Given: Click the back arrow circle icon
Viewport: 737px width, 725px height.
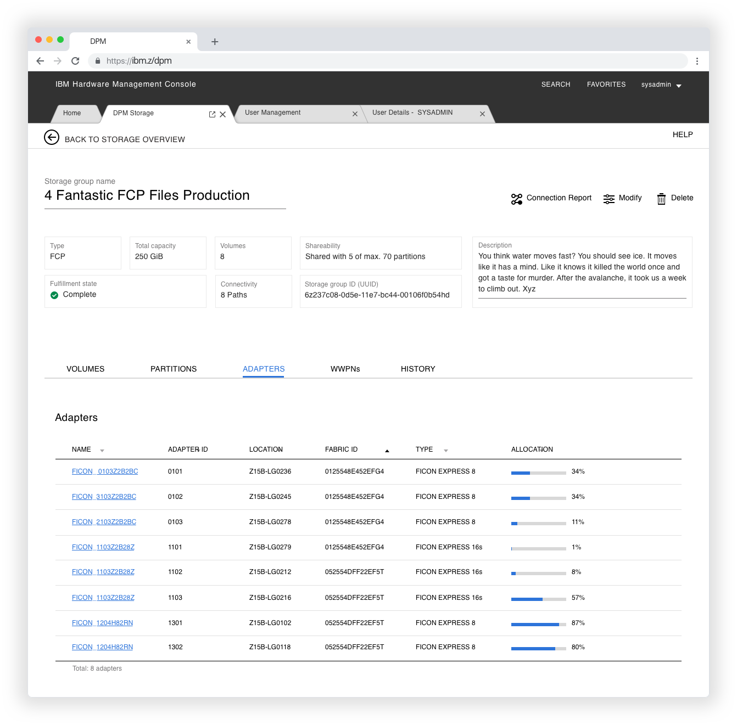Looking at the screenshot, I should coord(52,137).
